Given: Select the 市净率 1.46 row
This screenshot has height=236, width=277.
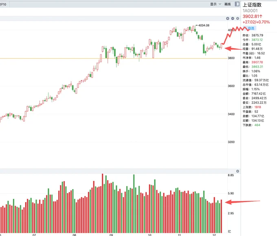Looking at the screenshot, I should [252, 57].
